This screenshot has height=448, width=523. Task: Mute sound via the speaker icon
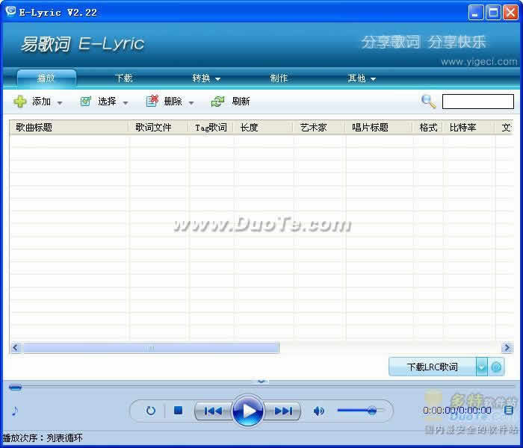(x=318, y=411)
